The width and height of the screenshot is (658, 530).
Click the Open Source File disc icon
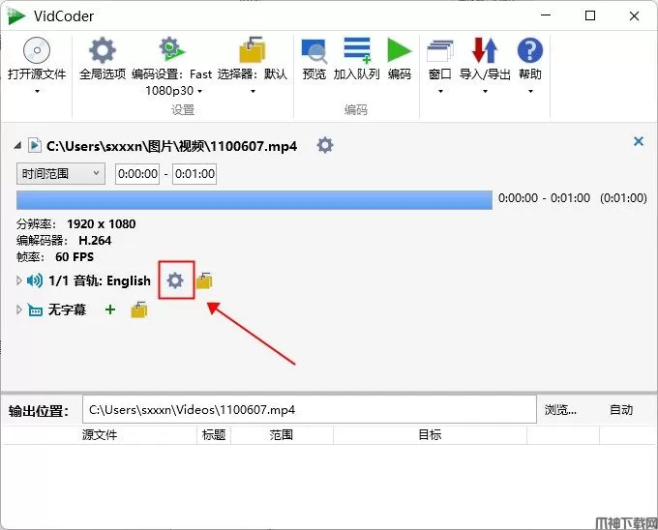(37, 50)
